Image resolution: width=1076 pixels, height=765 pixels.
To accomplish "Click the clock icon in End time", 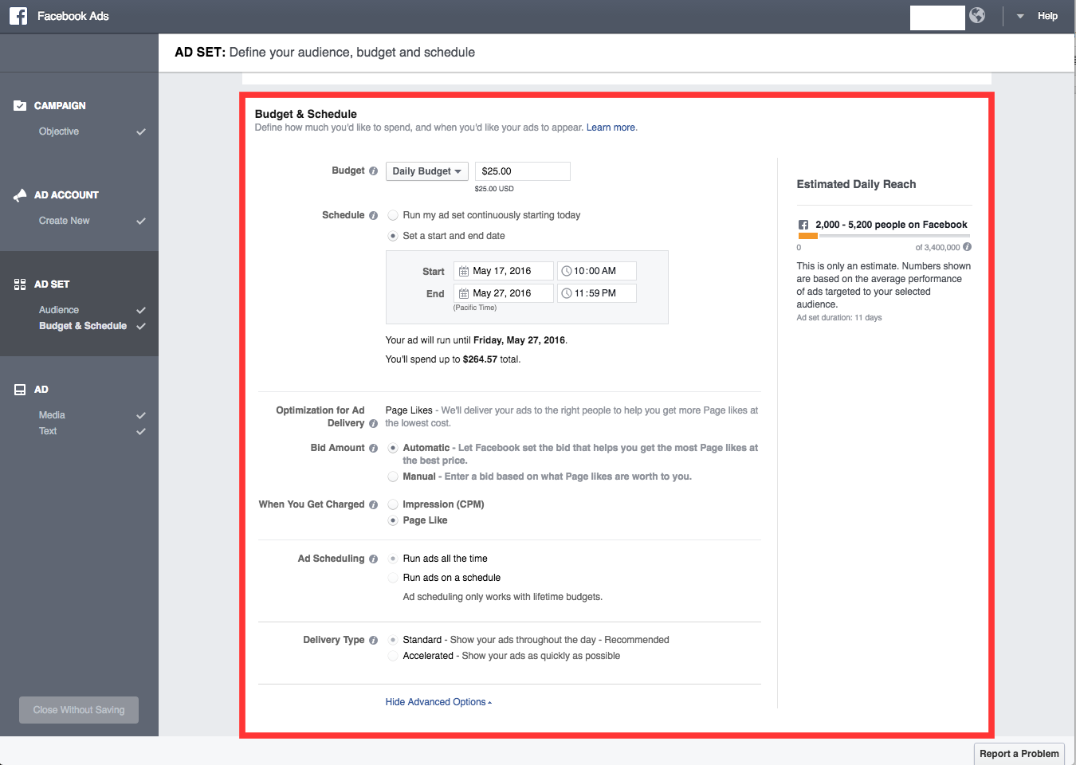I will (567, 293).
